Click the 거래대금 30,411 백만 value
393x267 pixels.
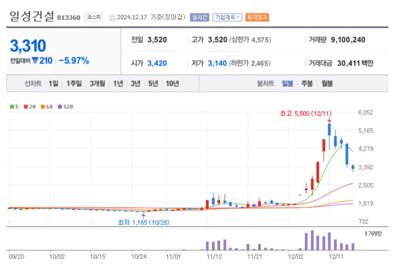click(x=355, y=63)
